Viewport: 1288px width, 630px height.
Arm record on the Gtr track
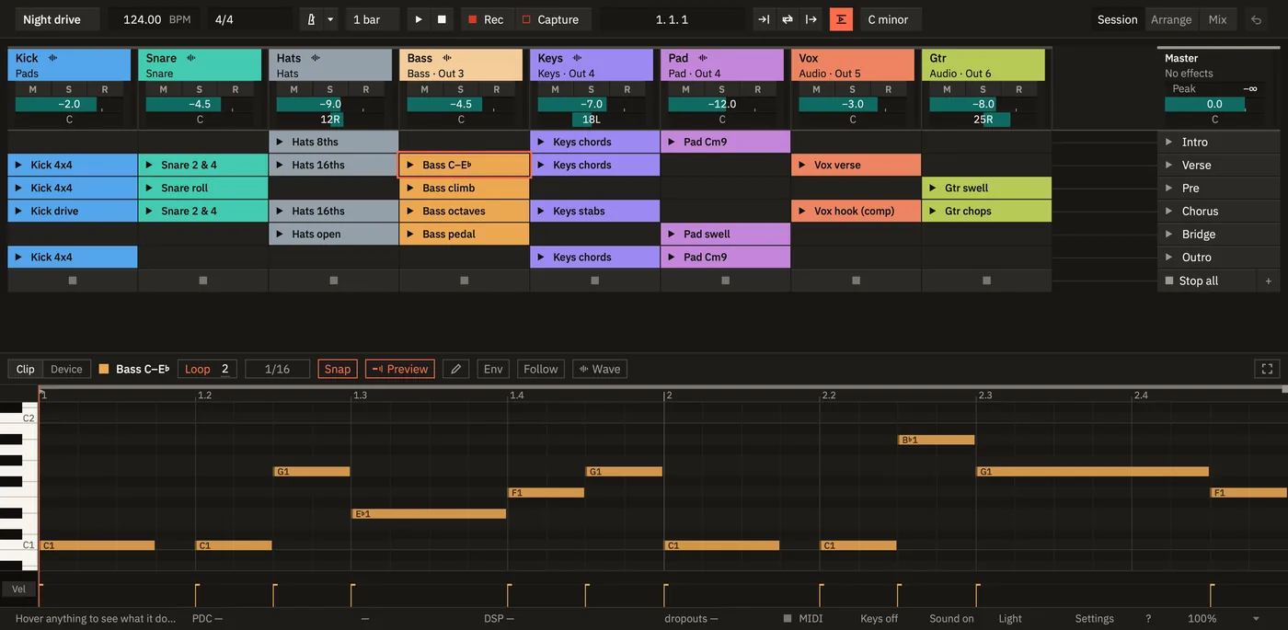pyautogui.click(x=1018, y=89)
